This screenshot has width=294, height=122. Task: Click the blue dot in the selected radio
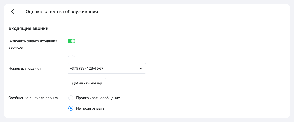coord(71,108)
